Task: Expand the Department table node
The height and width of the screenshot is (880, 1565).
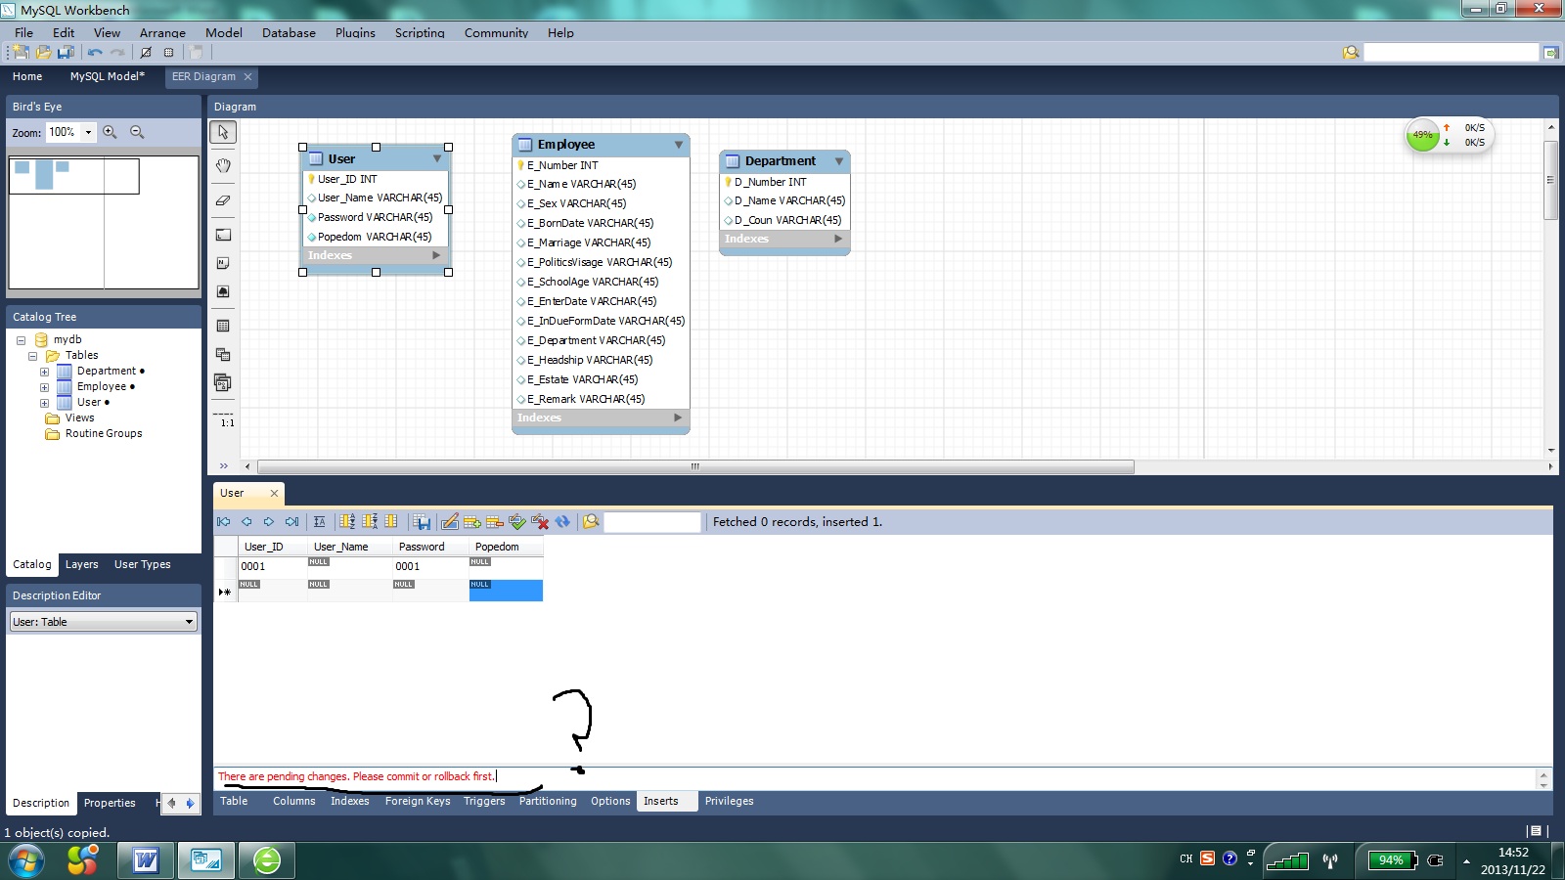Action: tap(44, 372)
